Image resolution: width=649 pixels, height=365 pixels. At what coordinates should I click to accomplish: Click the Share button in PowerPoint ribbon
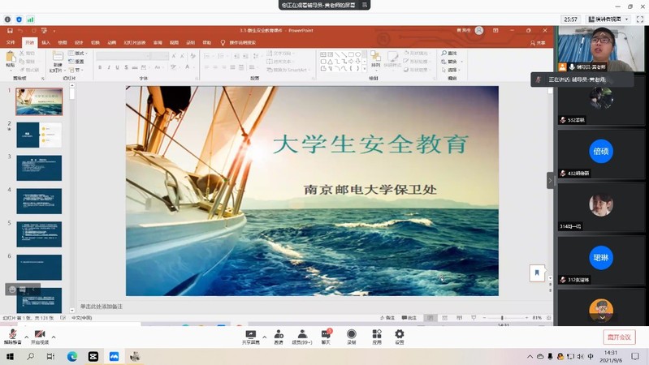tap(539, 42)
